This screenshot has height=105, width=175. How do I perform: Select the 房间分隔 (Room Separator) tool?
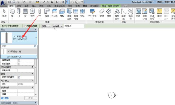click(145, 14)
